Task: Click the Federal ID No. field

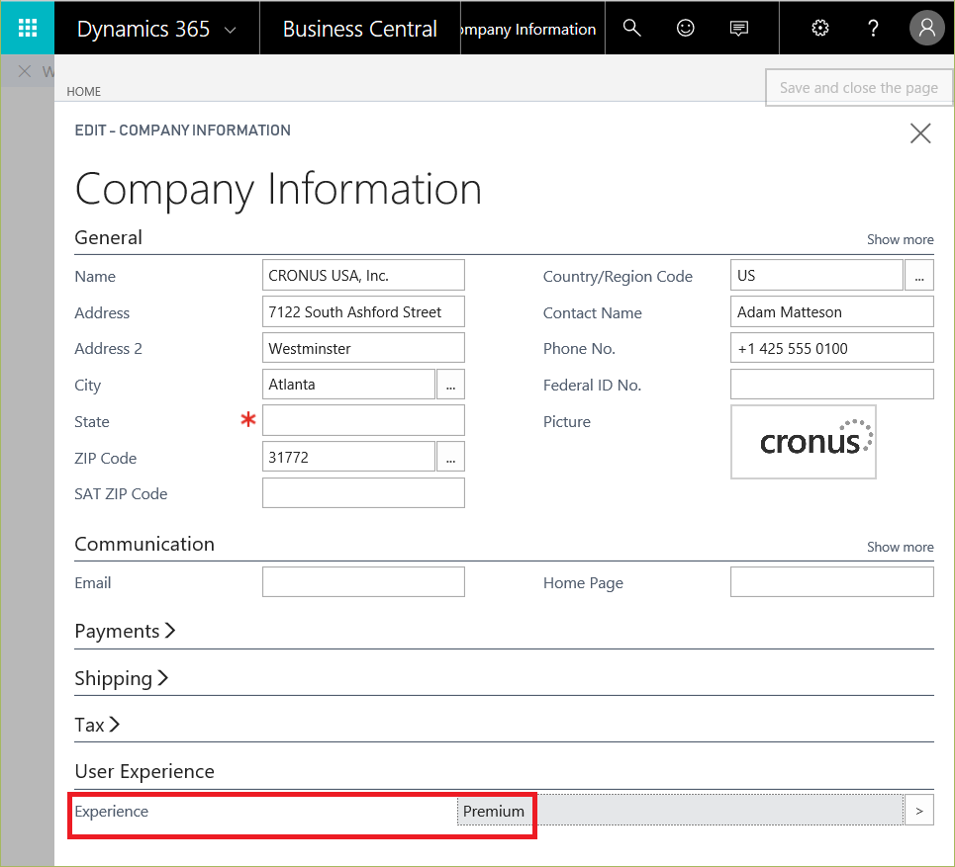Action: point(832,385)
